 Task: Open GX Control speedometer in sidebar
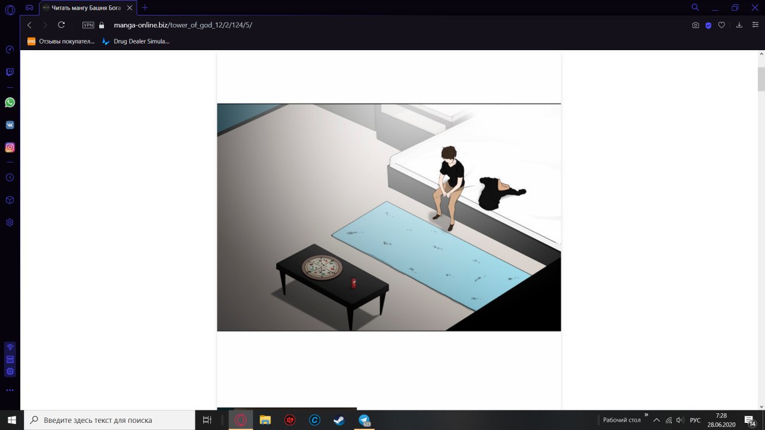click(x=10, y=50)
